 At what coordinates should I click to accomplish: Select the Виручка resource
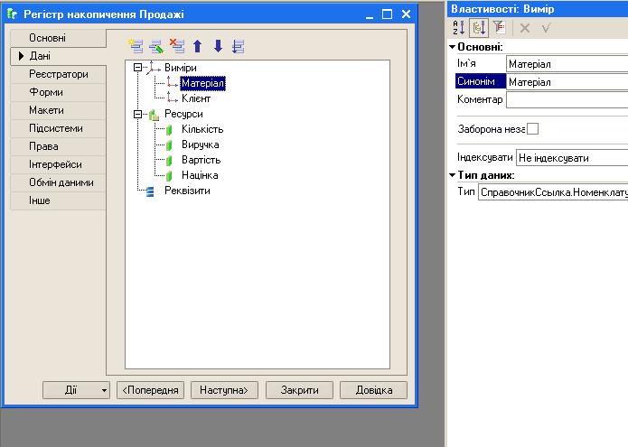click(200, 144)
